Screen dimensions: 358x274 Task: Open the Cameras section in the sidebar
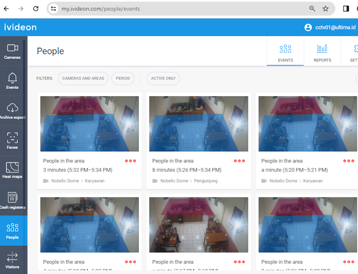click(12, 52)
